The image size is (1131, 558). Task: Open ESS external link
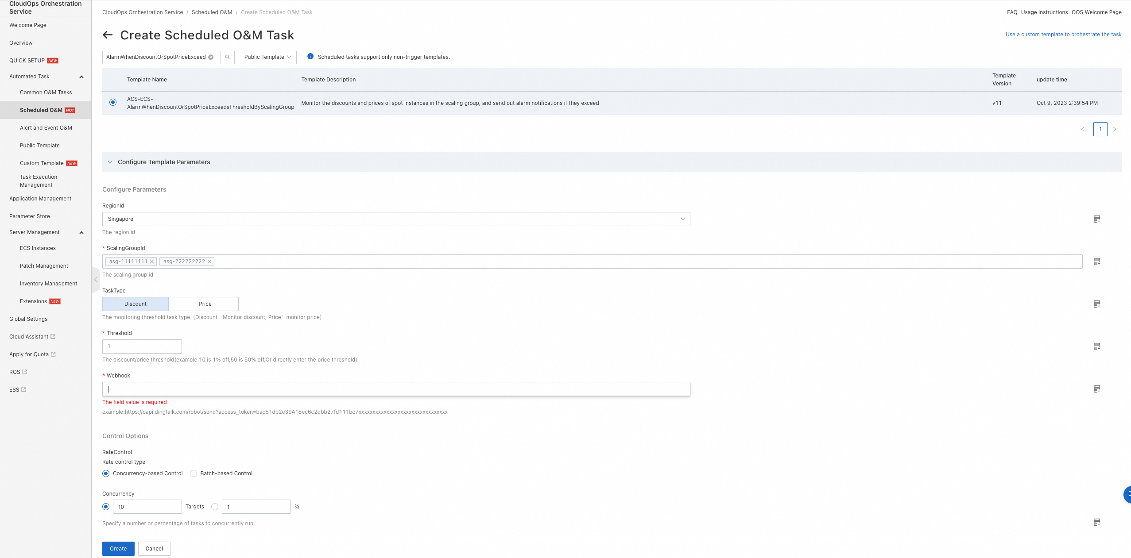click(x=18, y=390)
